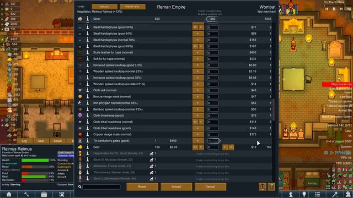Open trader portrait icon button at bottom right
The width and height of the screenshot is (353, 198).
(x=263, y=187)
